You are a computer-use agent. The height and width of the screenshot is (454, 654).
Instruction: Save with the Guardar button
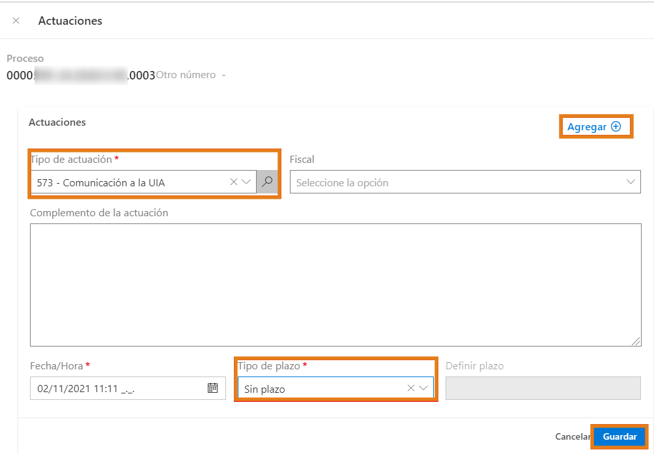tap(619, 436)
